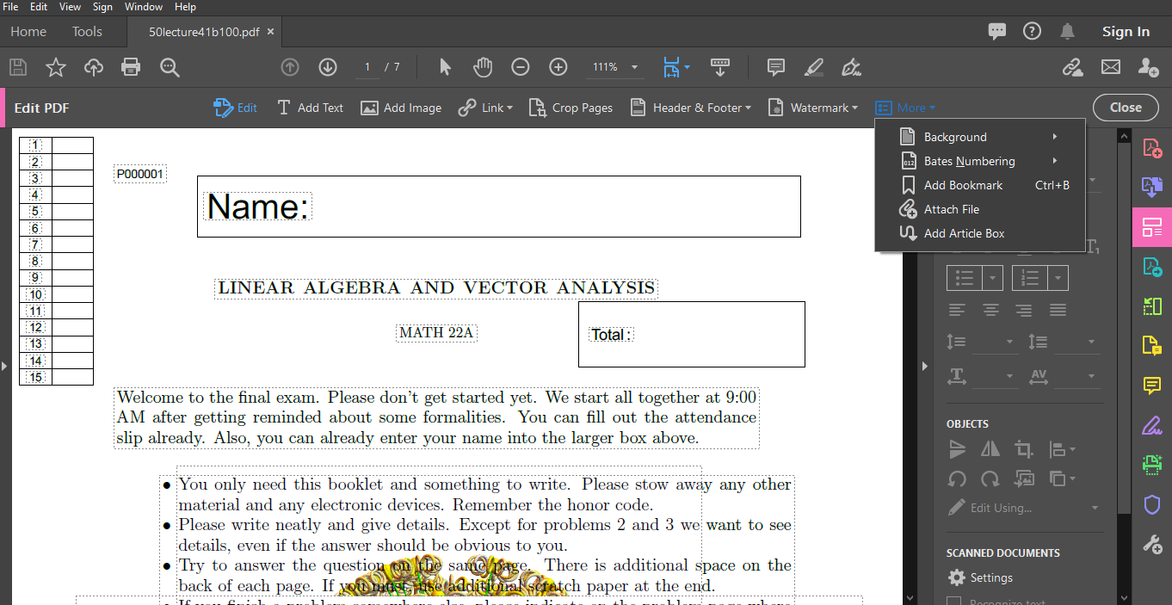Viewport: 1172px width, 605px height.
Task: Go to next page arrow
Action: click(x=327, y=67)
